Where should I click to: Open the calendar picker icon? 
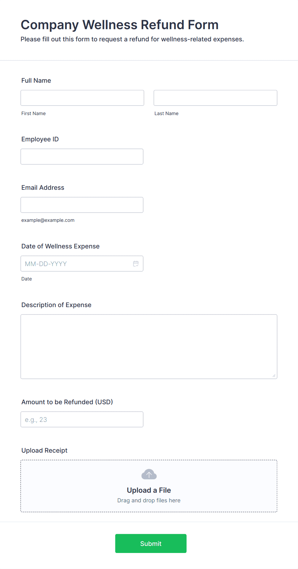point(136,264)
